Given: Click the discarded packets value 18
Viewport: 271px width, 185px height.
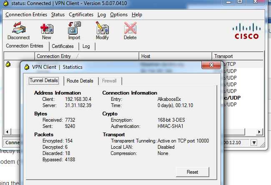Looking at the screenshot, I should (68, 153).
